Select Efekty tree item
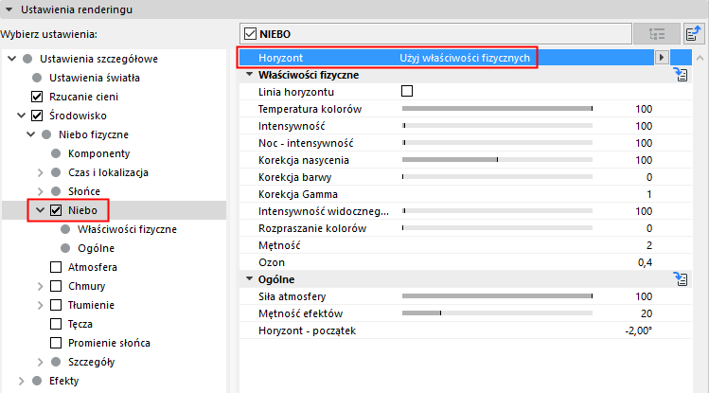This screenshot has width=709, height=393. (x=63, y=382)
